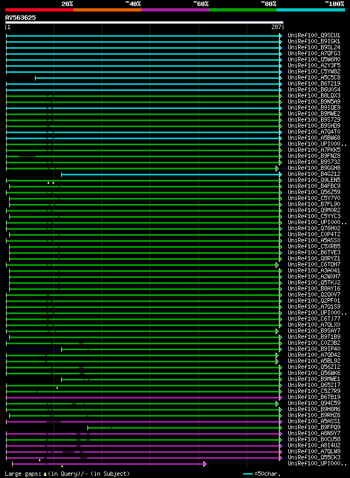Image resolution: width=350 pixels, height=478 pixels.
Task: Select the UniRef100_A8N9Y7 label
Action: (314, 434)
